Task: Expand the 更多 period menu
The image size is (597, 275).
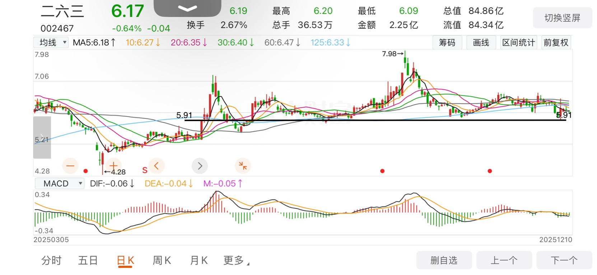Action: [236, 260]
